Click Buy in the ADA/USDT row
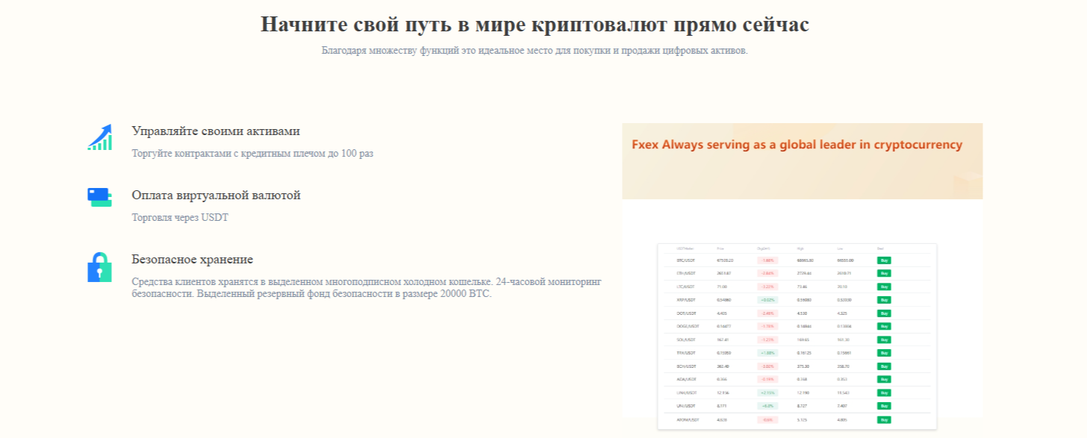 [x=884, y=379]
